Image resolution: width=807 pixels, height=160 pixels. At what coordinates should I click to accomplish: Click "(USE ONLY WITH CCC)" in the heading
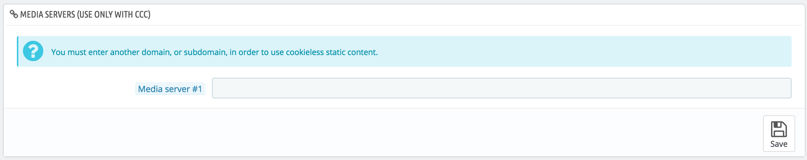coord(114,15)
